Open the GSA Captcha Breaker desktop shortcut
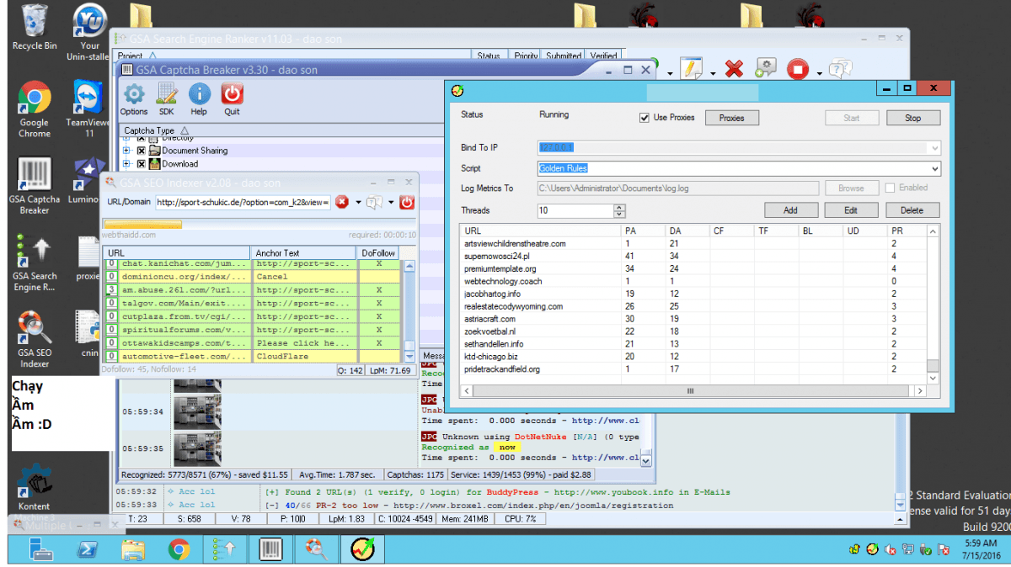 pyautogui.click(x=35, y=187)
